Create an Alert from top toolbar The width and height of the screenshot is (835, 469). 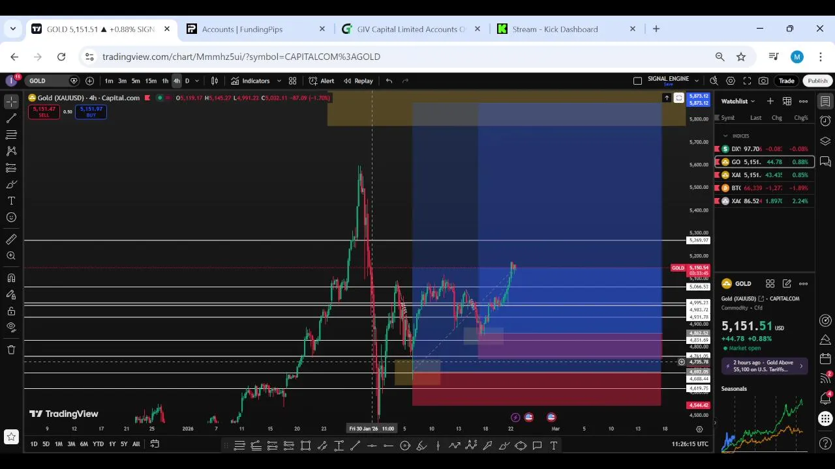321,81
